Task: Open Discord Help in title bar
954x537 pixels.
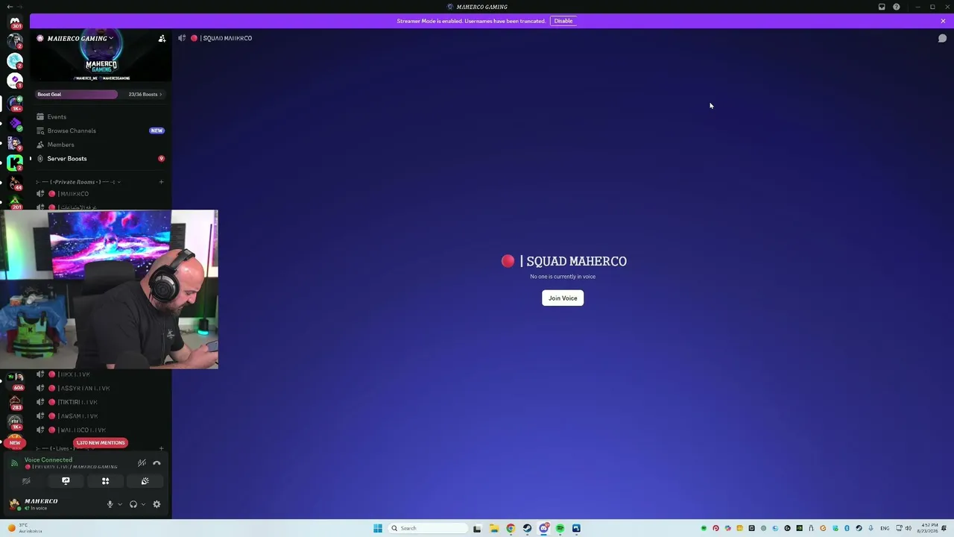Action: pyautogui.click(x=897, y=7)
